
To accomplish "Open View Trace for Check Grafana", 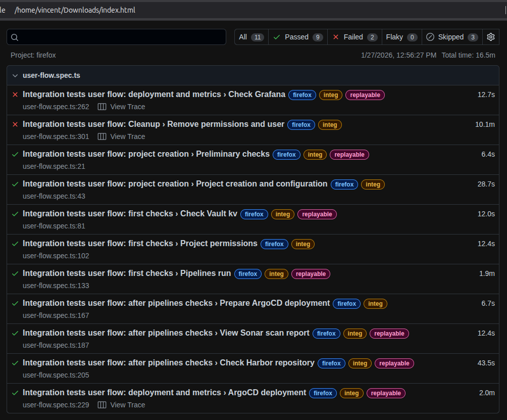I will click(127, 107).
